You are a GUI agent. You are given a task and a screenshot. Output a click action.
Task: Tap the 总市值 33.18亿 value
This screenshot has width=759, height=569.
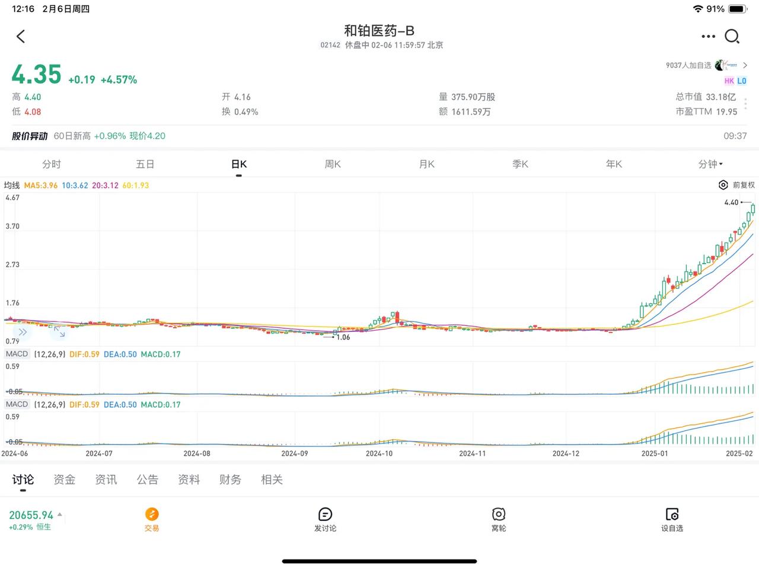[706, 97]
